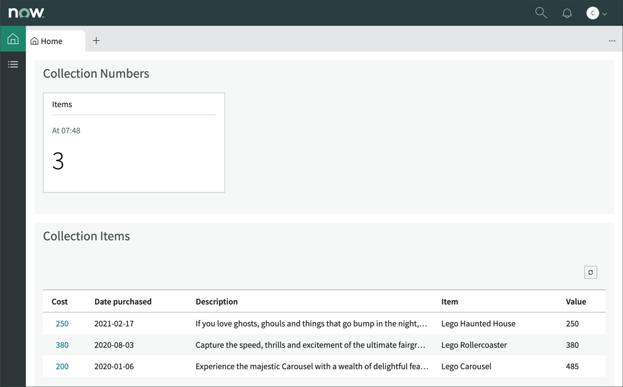Open global search with the magnifier icon
Screen dimensions: 623x387
click(x=541, y=13)
